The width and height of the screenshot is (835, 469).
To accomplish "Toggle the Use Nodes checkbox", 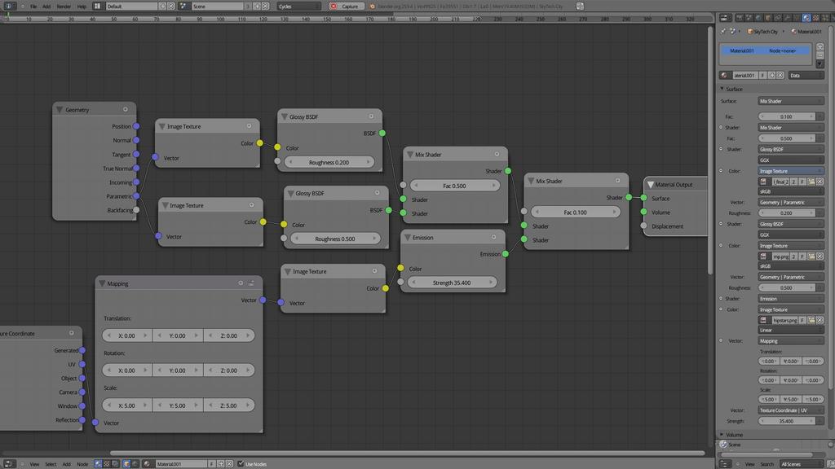I will click(x=241, y=463).
